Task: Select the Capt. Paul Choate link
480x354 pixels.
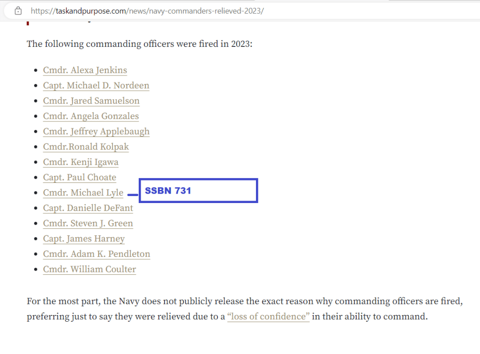Action: click(79, 178)
